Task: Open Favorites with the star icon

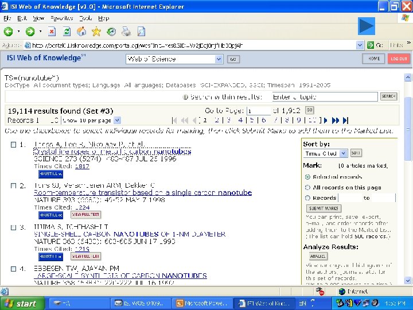Action: pos(96,32)
